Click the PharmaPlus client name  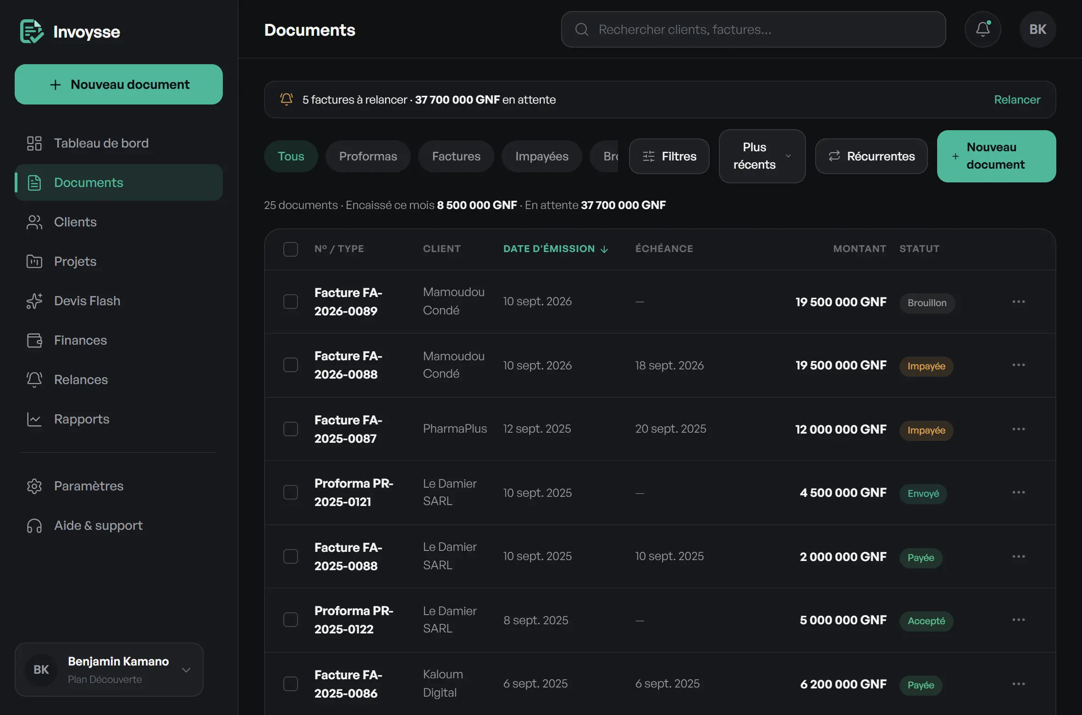[x=455, y=429]
